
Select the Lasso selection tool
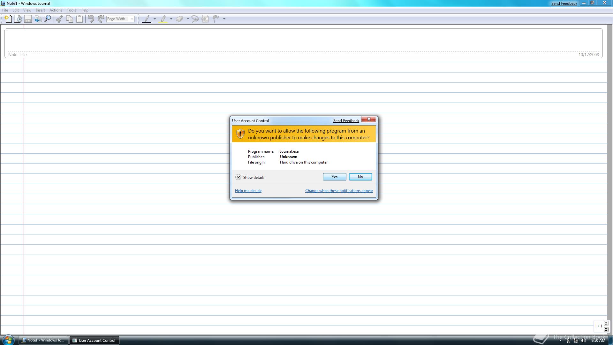coord(195,19)
